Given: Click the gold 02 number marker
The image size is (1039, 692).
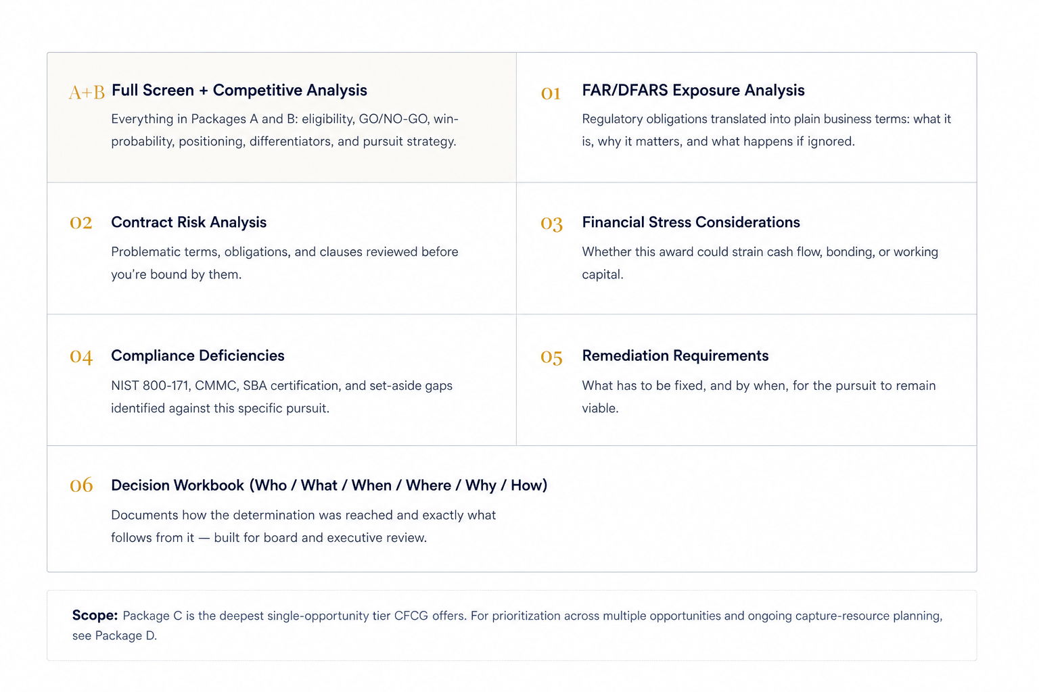Looking at the screenshot, I should click(80, 223).
